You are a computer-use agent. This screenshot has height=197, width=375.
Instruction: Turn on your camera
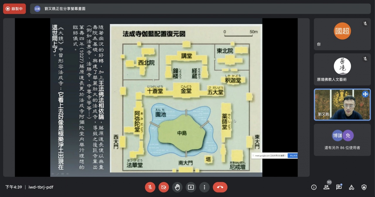click(164, 187)
